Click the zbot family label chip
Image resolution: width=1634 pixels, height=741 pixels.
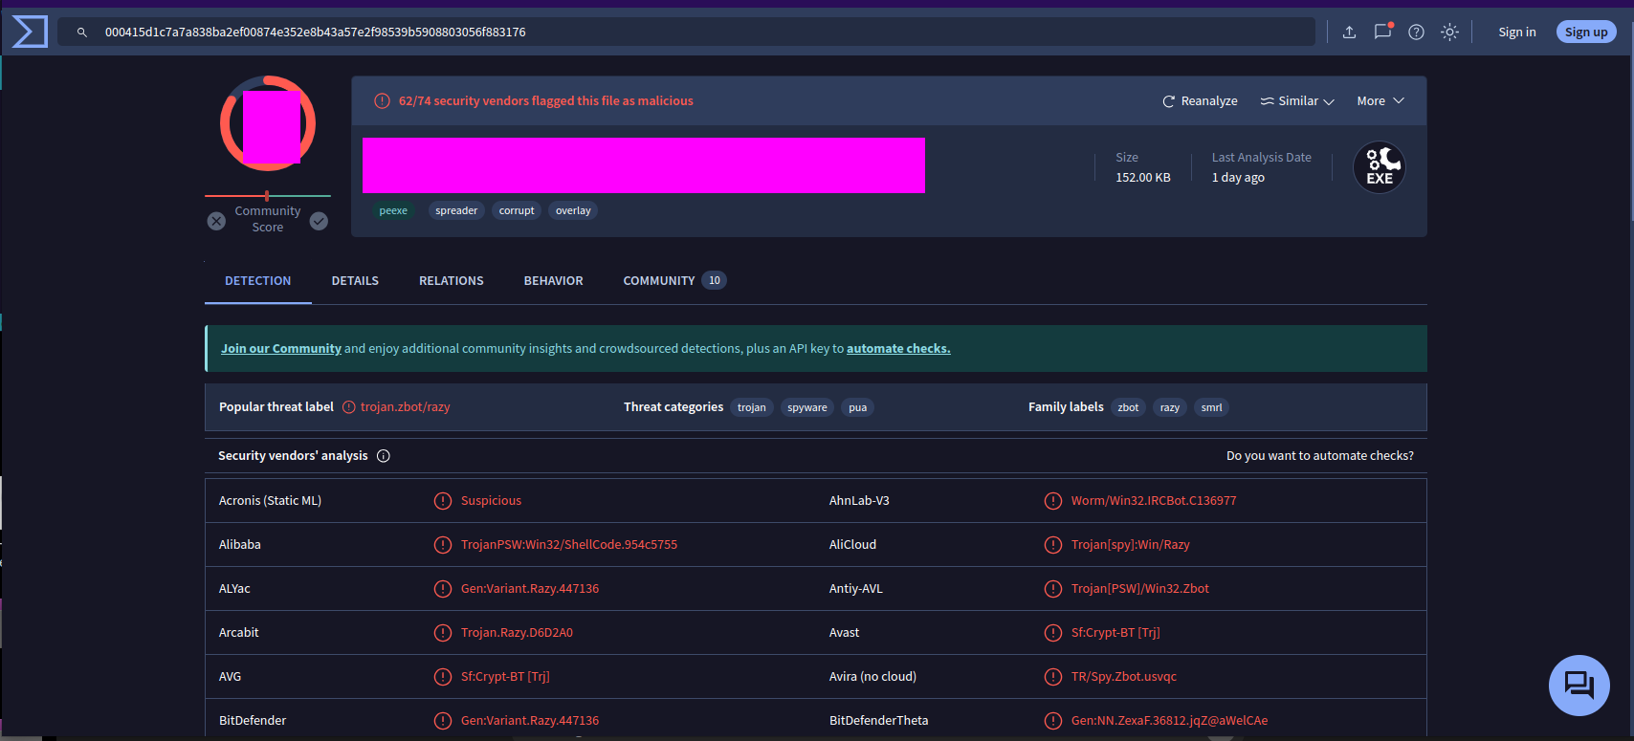pyautogui.click(x=1128, y=408)
